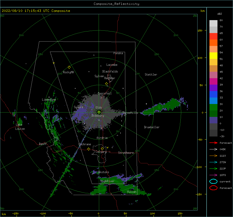Click the Airdrie label
Viewport: 233px width, 217px height.
tap(102, 138)
